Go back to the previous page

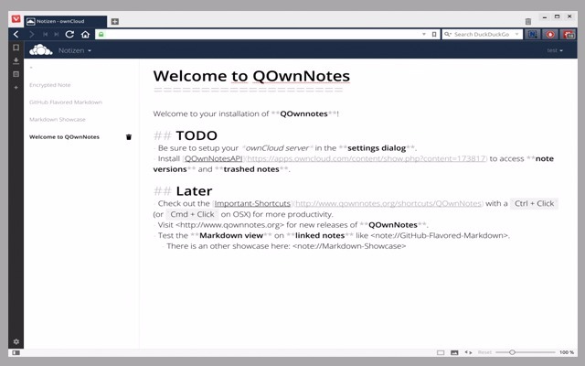[x=16, y=35]
